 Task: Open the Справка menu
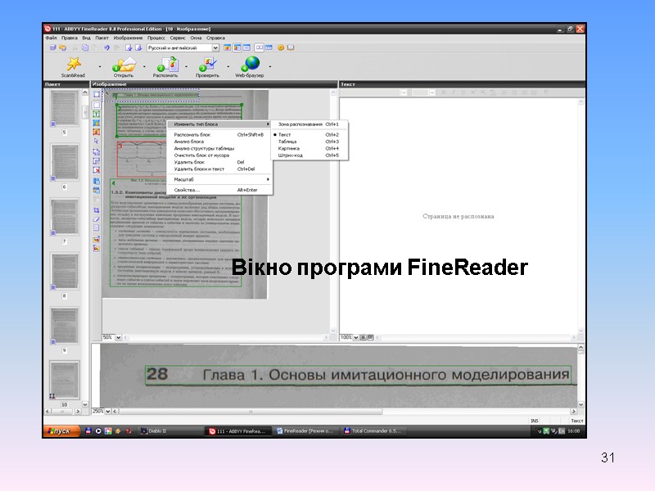pos(215,38)
